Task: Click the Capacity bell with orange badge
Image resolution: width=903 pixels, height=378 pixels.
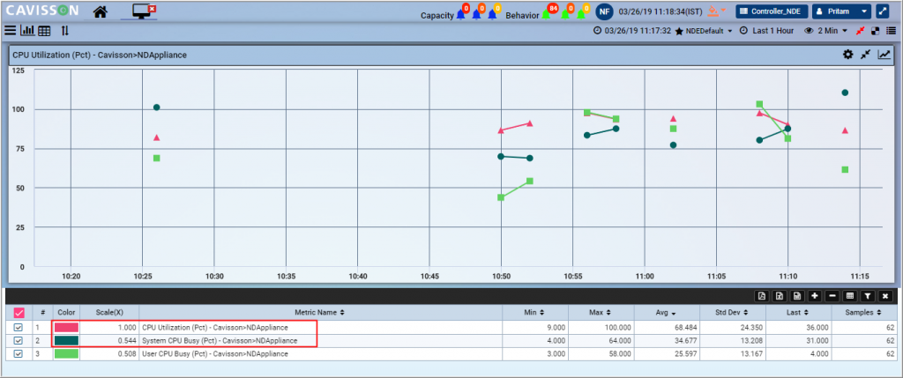Action: pos(477,13)
